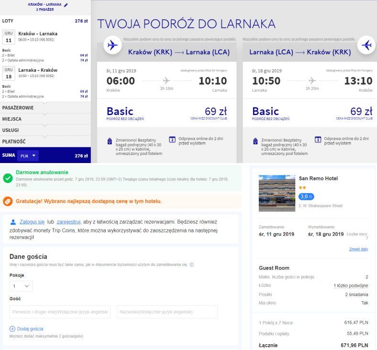Click plane icon between 10:50 and 13:10
The image size is (377, 350).
point(312,80)
